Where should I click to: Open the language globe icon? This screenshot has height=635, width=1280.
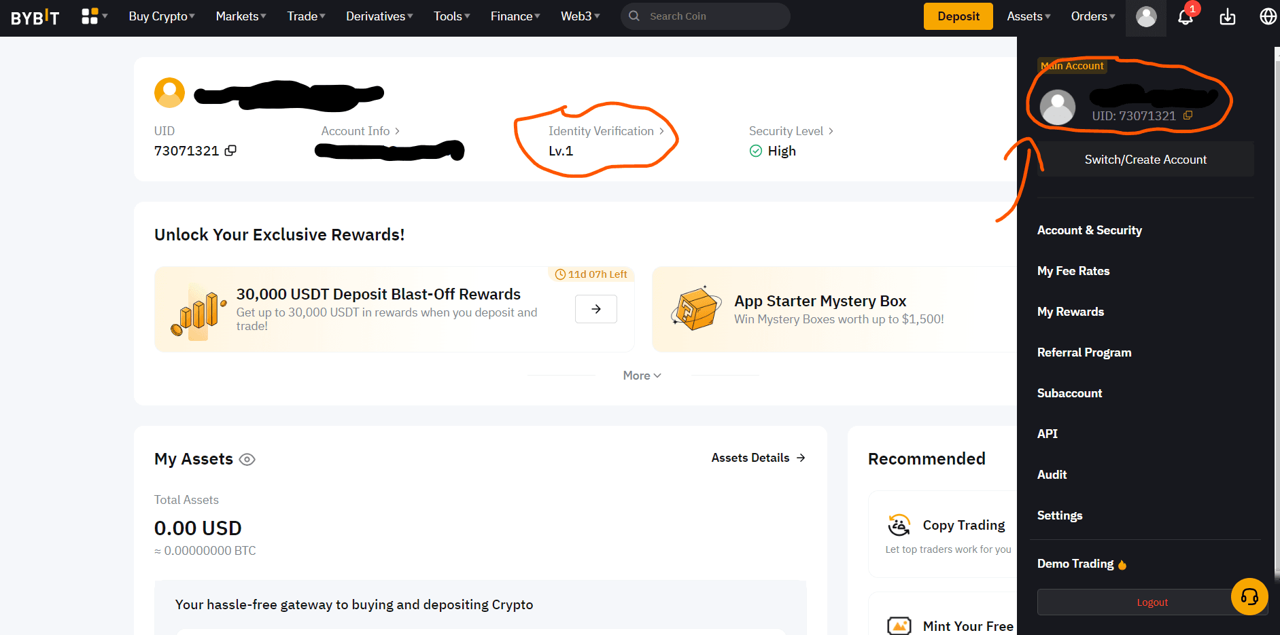pos(1268,16)
